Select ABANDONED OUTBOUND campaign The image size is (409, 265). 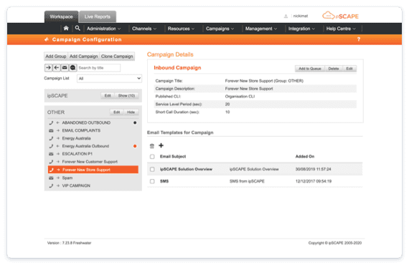coord(86,122)
